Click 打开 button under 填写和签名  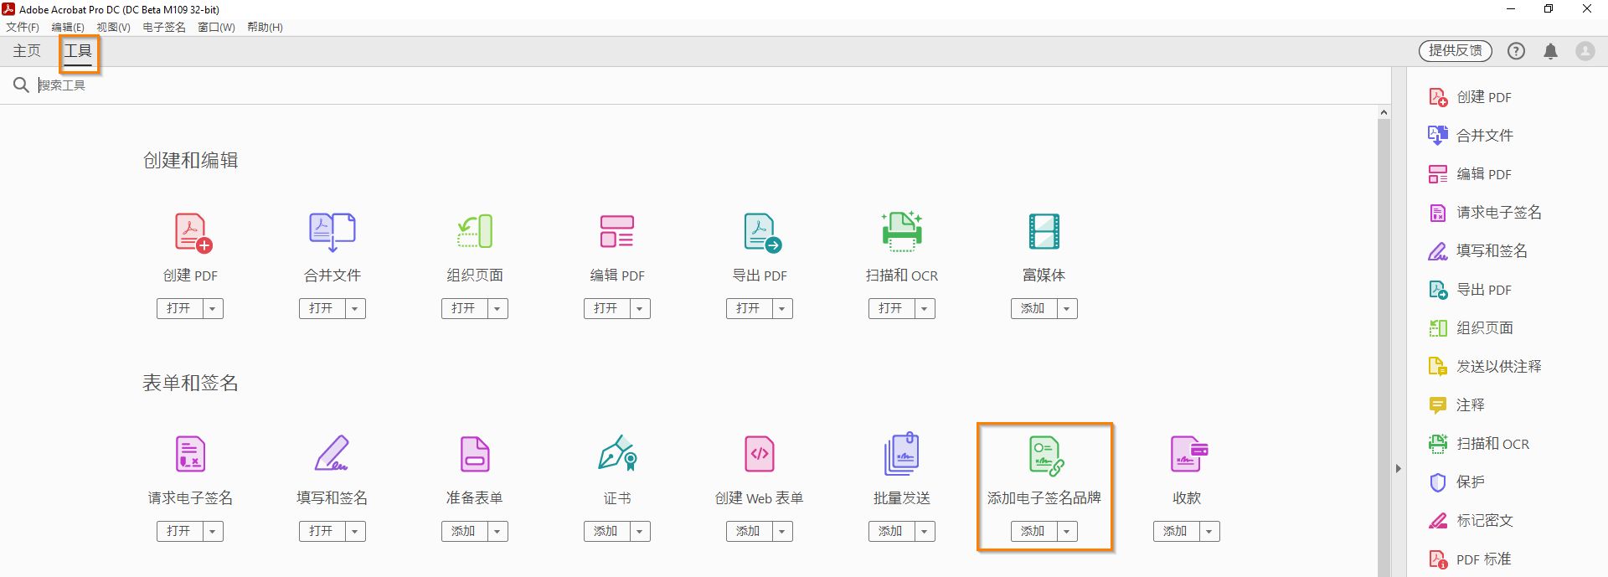pos(322,532)
